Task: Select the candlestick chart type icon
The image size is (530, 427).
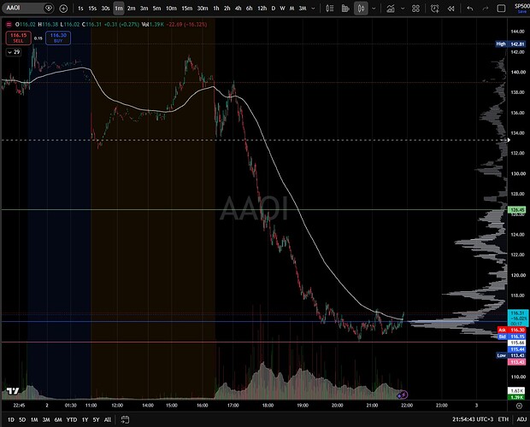Action: pyautogui.click(x=361, y=9)
